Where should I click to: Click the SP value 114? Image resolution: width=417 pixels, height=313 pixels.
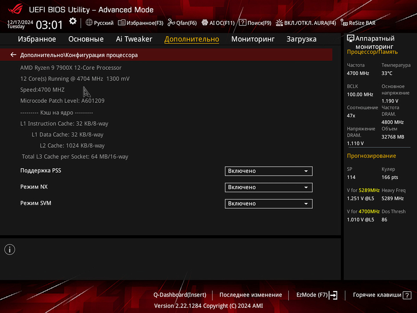pos(351,177)
